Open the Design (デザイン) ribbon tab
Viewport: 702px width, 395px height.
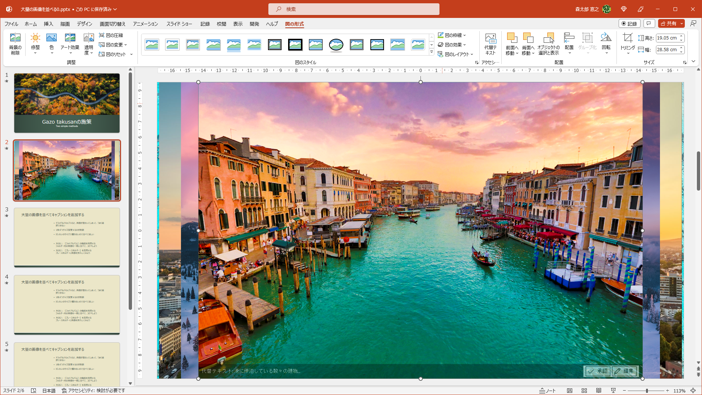pos(84,24)
